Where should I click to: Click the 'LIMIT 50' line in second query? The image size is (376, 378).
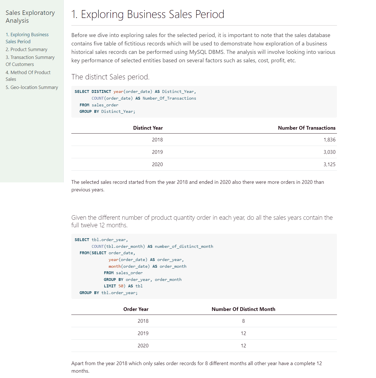(x=123, y=286)
